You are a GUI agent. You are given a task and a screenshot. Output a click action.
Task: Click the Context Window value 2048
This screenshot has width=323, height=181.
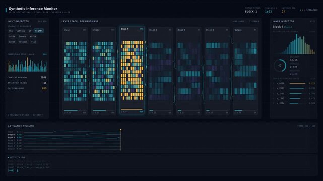coord(43,77)
